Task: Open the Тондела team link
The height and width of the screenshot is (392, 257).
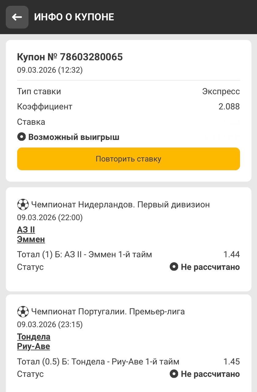Action: tap(34, 337)
